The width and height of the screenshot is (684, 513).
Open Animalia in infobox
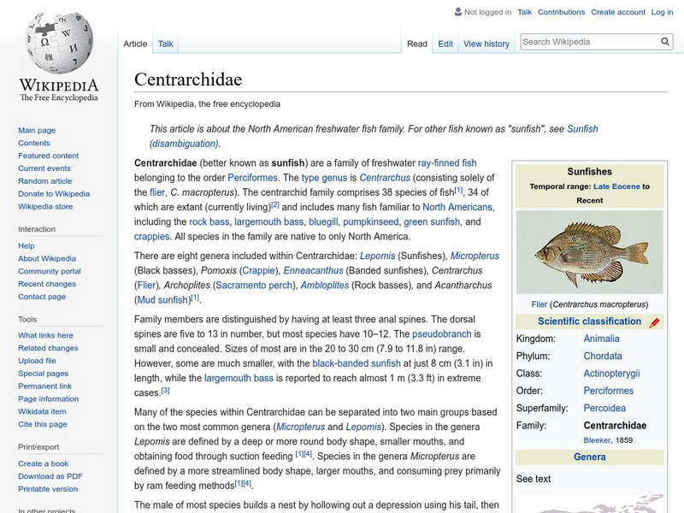pos(601,339)
